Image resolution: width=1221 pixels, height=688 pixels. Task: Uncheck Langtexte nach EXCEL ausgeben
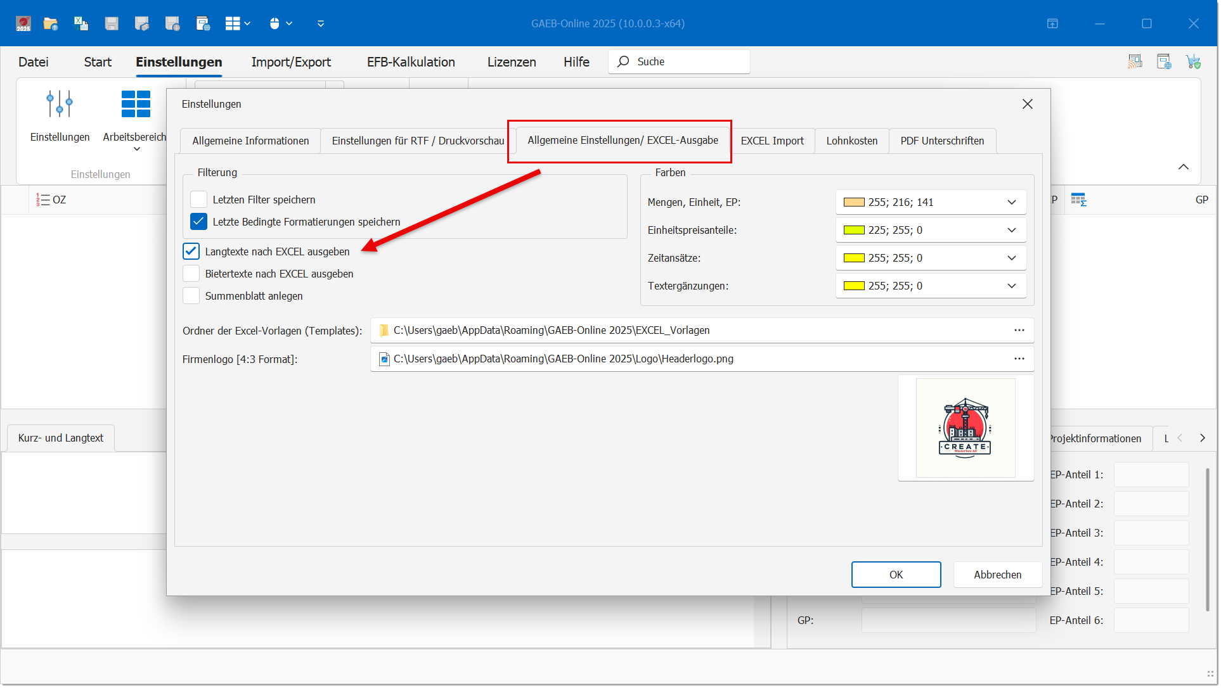click(191, 252)
